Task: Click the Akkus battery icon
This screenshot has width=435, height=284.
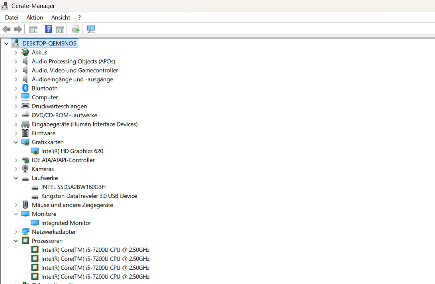Action: (25, 52)
